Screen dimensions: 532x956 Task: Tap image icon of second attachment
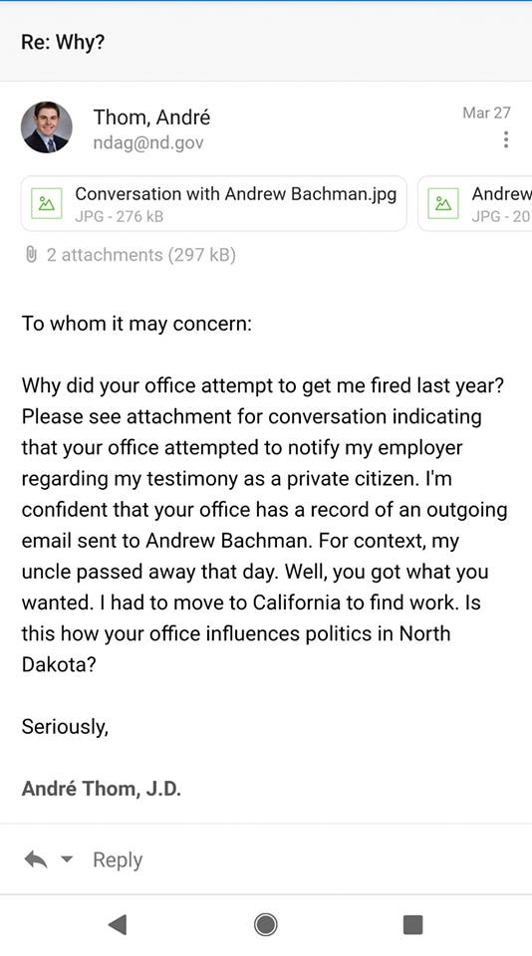[x=443, y=203]
